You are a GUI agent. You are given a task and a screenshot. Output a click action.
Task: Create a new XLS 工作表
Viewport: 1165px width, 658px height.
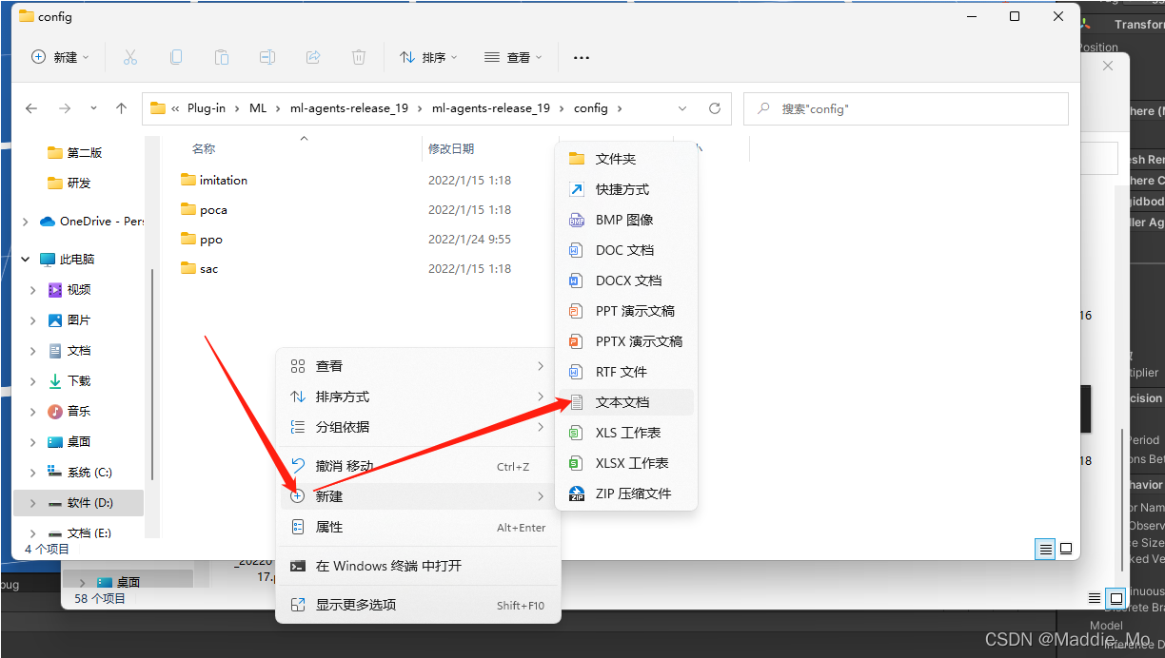click(x=626, y=433)
